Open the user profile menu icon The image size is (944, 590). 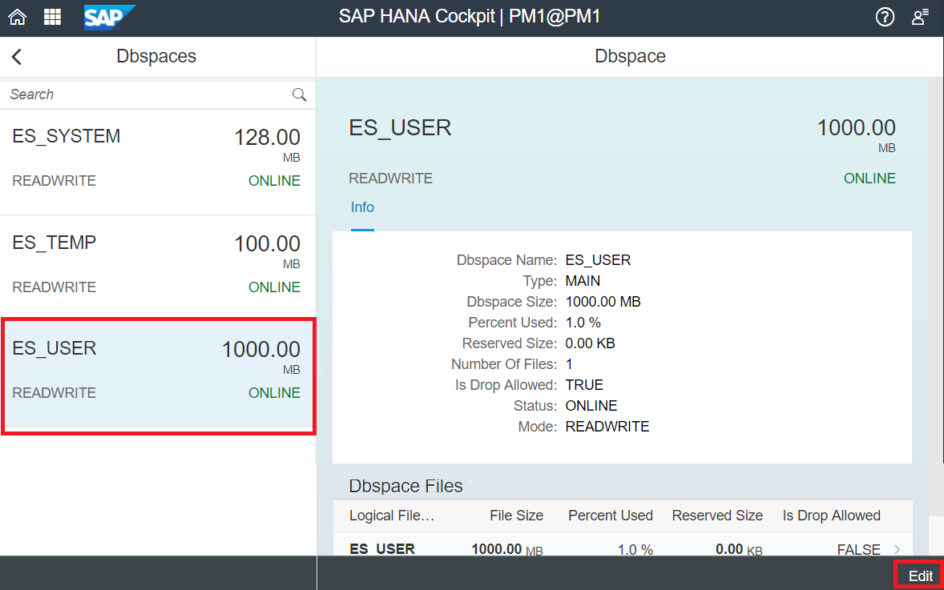coord(919,17)
